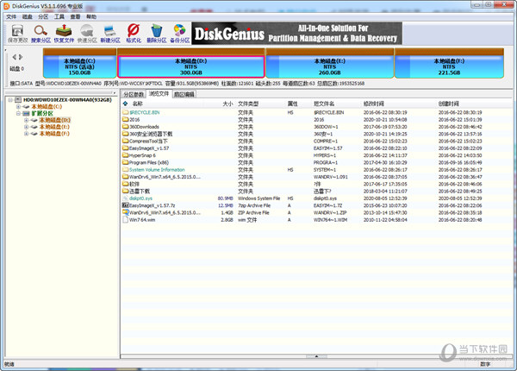Image resolution: width=517 pixels, height=371 pixels.
Task: Click the DiskGenius title bar app icon
Action: 7,6
